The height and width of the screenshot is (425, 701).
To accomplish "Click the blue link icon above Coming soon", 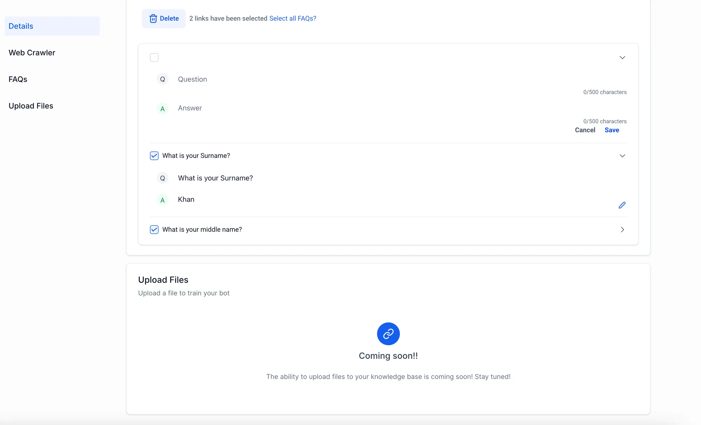I will (x=388, y=334).
